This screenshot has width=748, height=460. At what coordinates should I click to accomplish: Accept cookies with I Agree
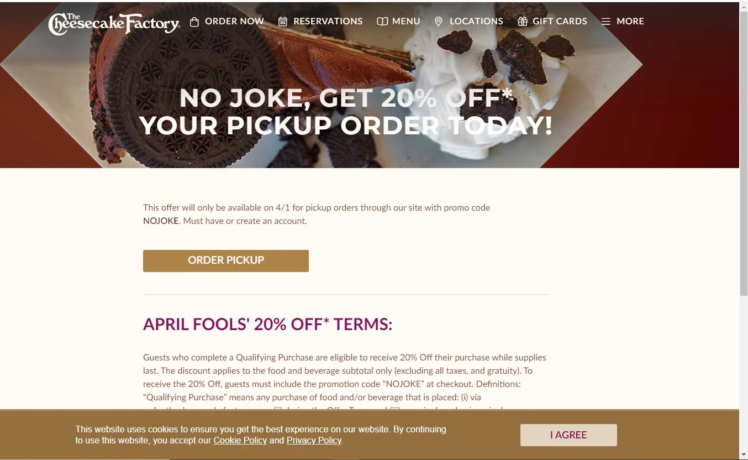(x=568, y=435)
